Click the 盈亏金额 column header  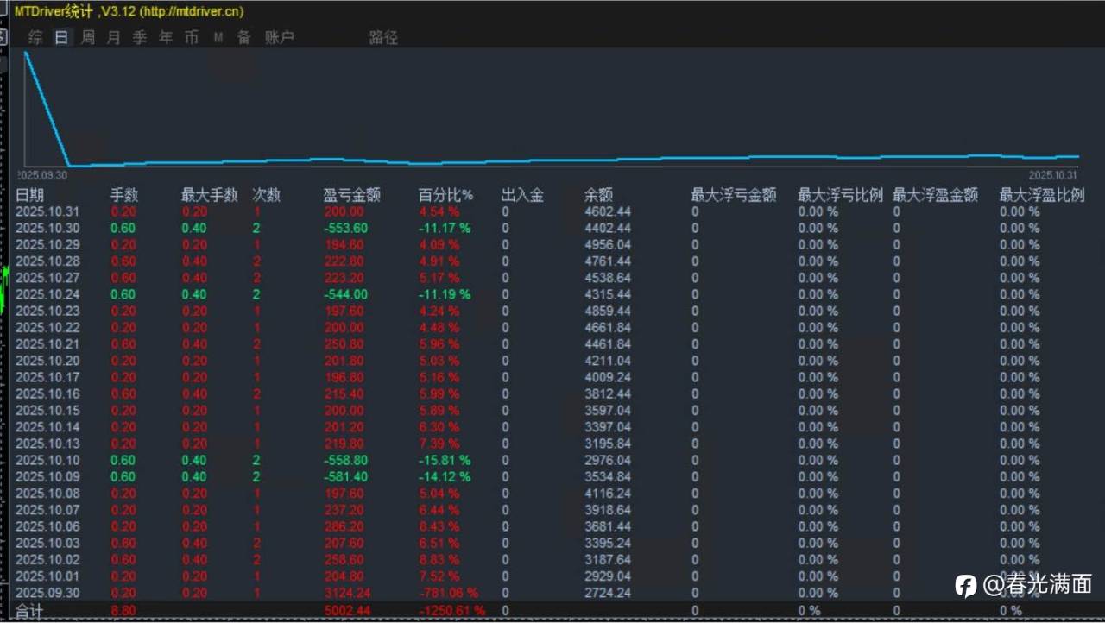pos(351,195)
